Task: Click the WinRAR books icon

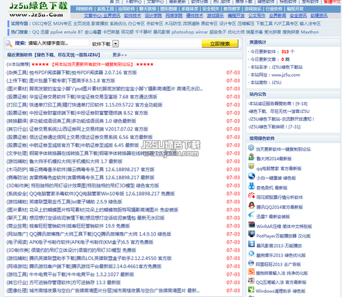Action: tap(251, 224)
